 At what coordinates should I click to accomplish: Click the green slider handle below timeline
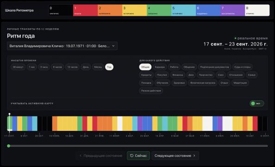[x=9, y=146]
